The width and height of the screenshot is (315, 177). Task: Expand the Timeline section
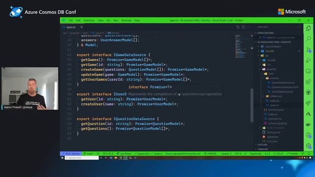point(262,149)
